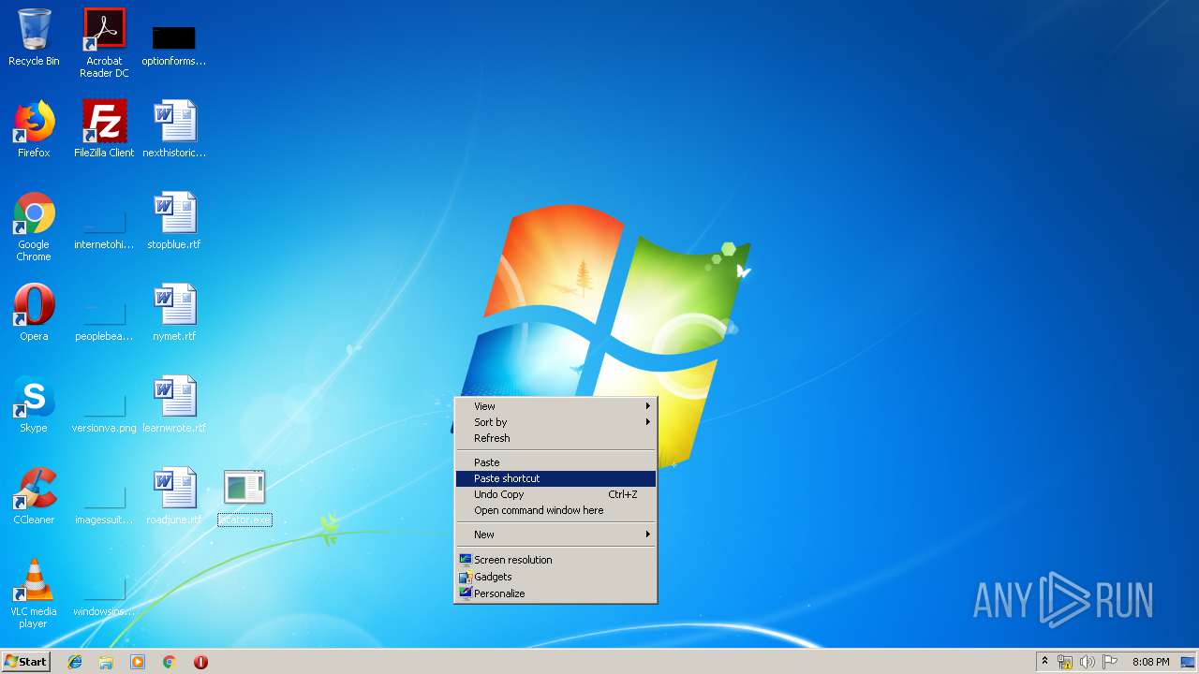
Task: Select the CCleaner desktop shortcut
Action: (x=34, y=496)
